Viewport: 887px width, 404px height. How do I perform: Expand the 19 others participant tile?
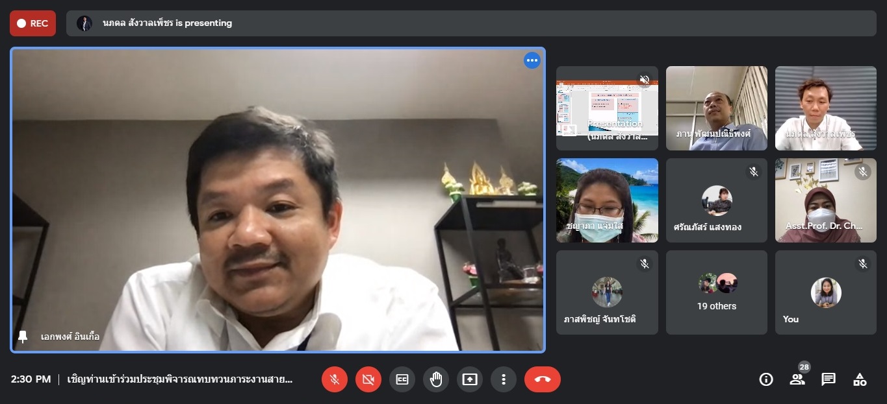[716, 292]
